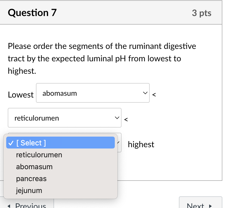The width and height of the screenshot is (227, 208).
Task: Select reticulorumen in the open option list
Action: point(39,155)
